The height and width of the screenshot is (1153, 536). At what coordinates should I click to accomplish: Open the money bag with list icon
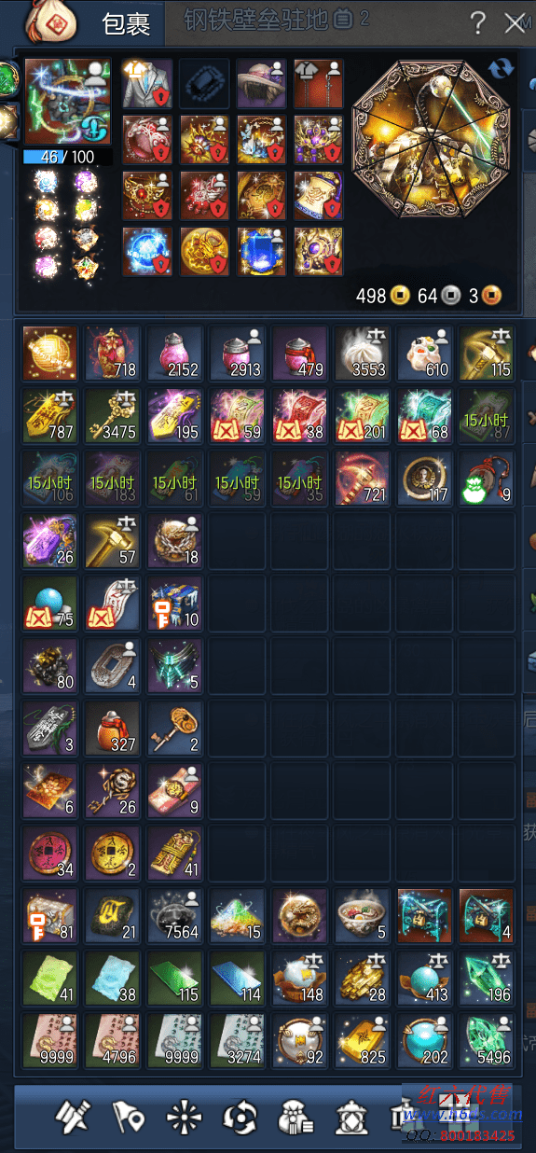click(295, 1115)
